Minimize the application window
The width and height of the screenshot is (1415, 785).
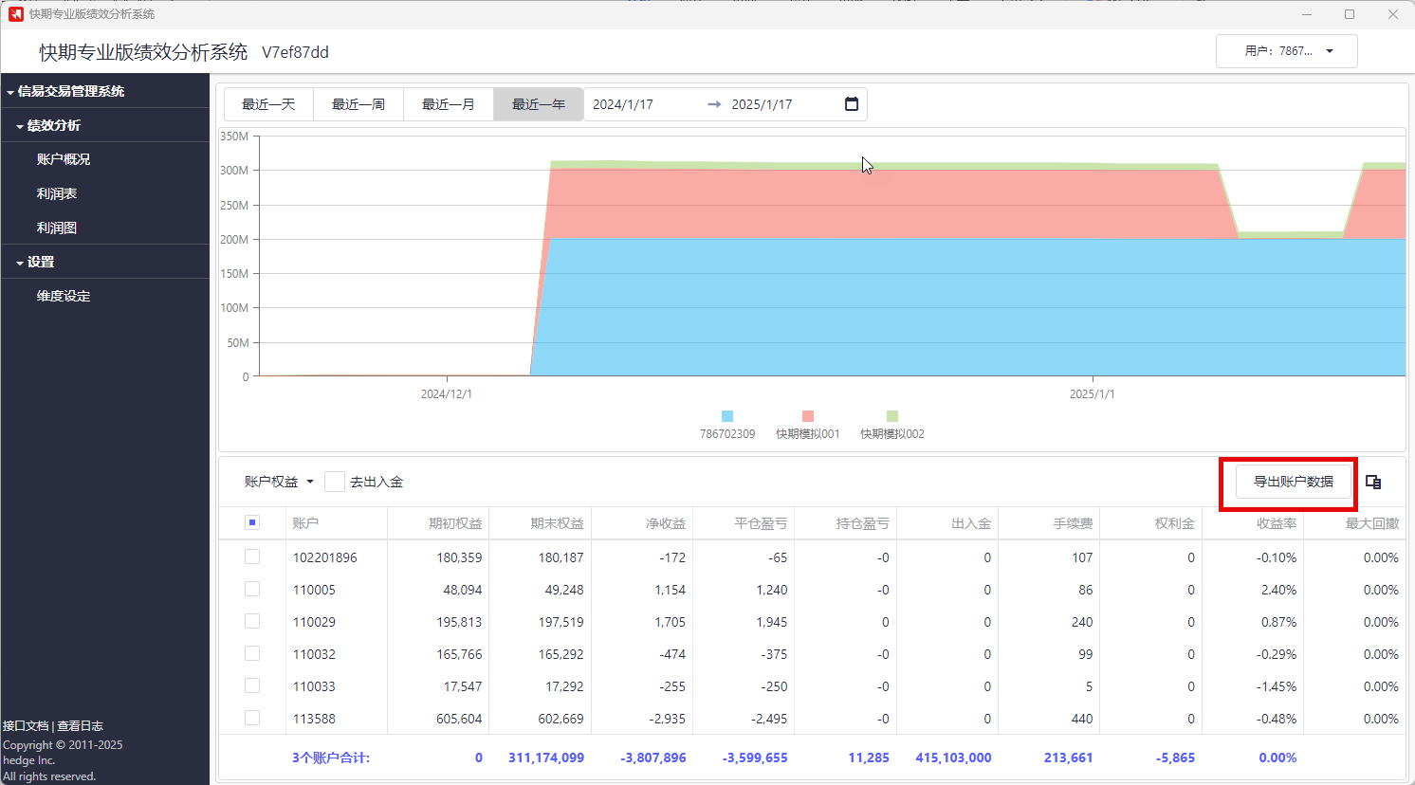pyautogui.click(x=1307, y=14)
